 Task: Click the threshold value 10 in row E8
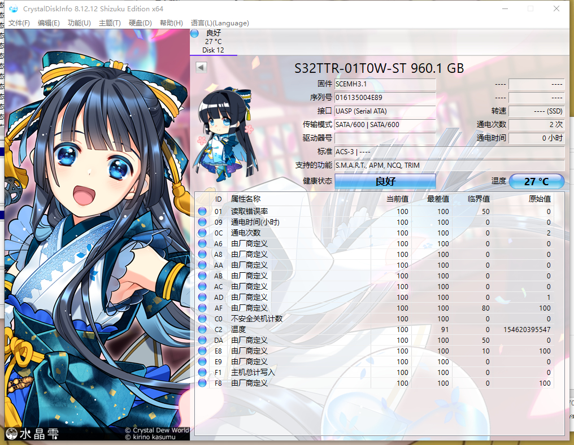(x=486, y=351)
